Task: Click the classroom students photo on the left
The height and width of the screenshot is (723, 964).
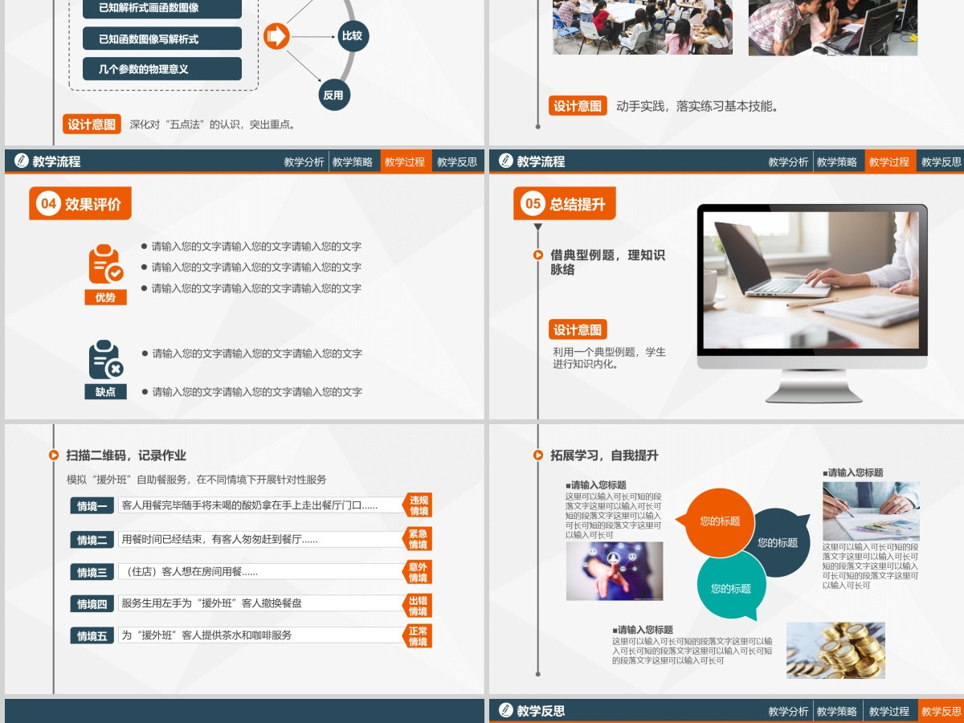Action: tap(643, 27)
